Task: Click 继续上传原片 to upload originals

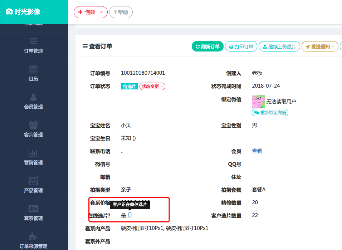Action: coord(279,46)
